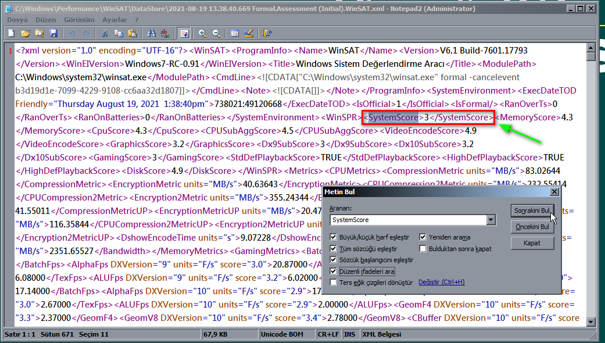Click the "Satır 1 : 1" status bar entry
This screenshot has width=605, height=343.
pos(20,334)
